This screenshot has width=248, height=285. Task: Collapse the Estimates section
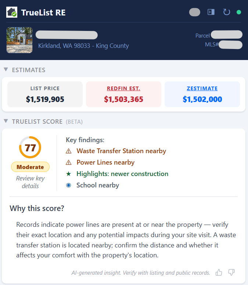pos(6,70)
